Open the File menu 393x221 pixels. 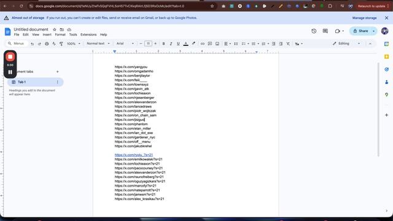pos(17,34)
